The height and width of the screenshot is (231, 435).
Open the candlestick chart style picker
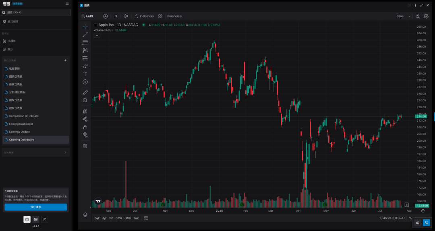126,16
